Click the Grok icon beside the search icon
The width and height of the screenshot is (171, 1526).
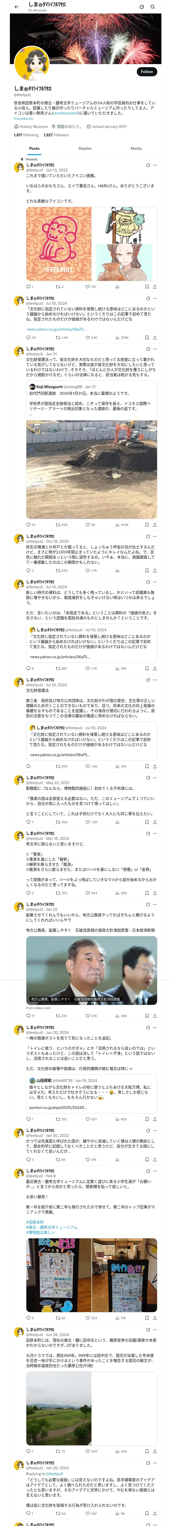[142, 7]
